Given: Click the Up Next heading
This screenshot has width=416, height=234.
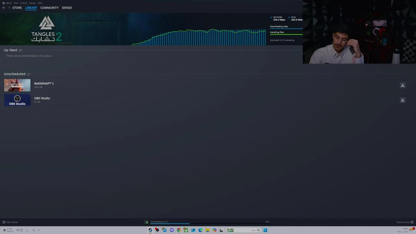Looking at the screenshot, I should [x=10, y=50].
